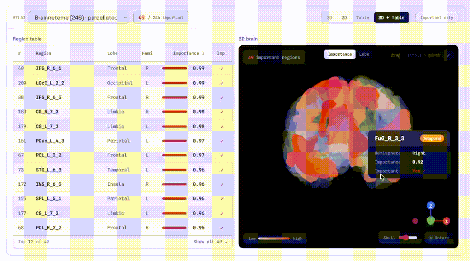Click the checkmark for INS_R_6_5
The image size is (470, 261).
coord(222,184)
